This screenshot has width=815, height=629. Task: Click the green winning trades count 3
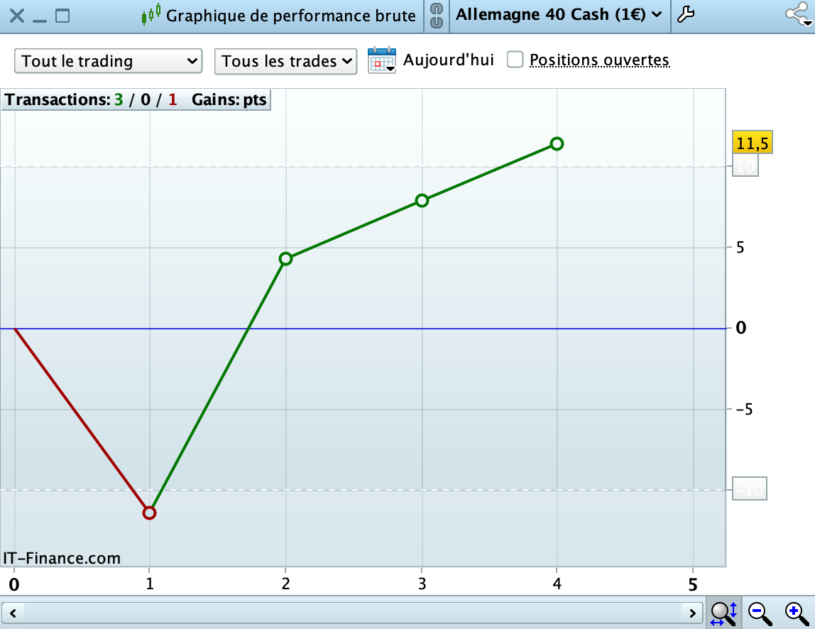coord(119,99)
